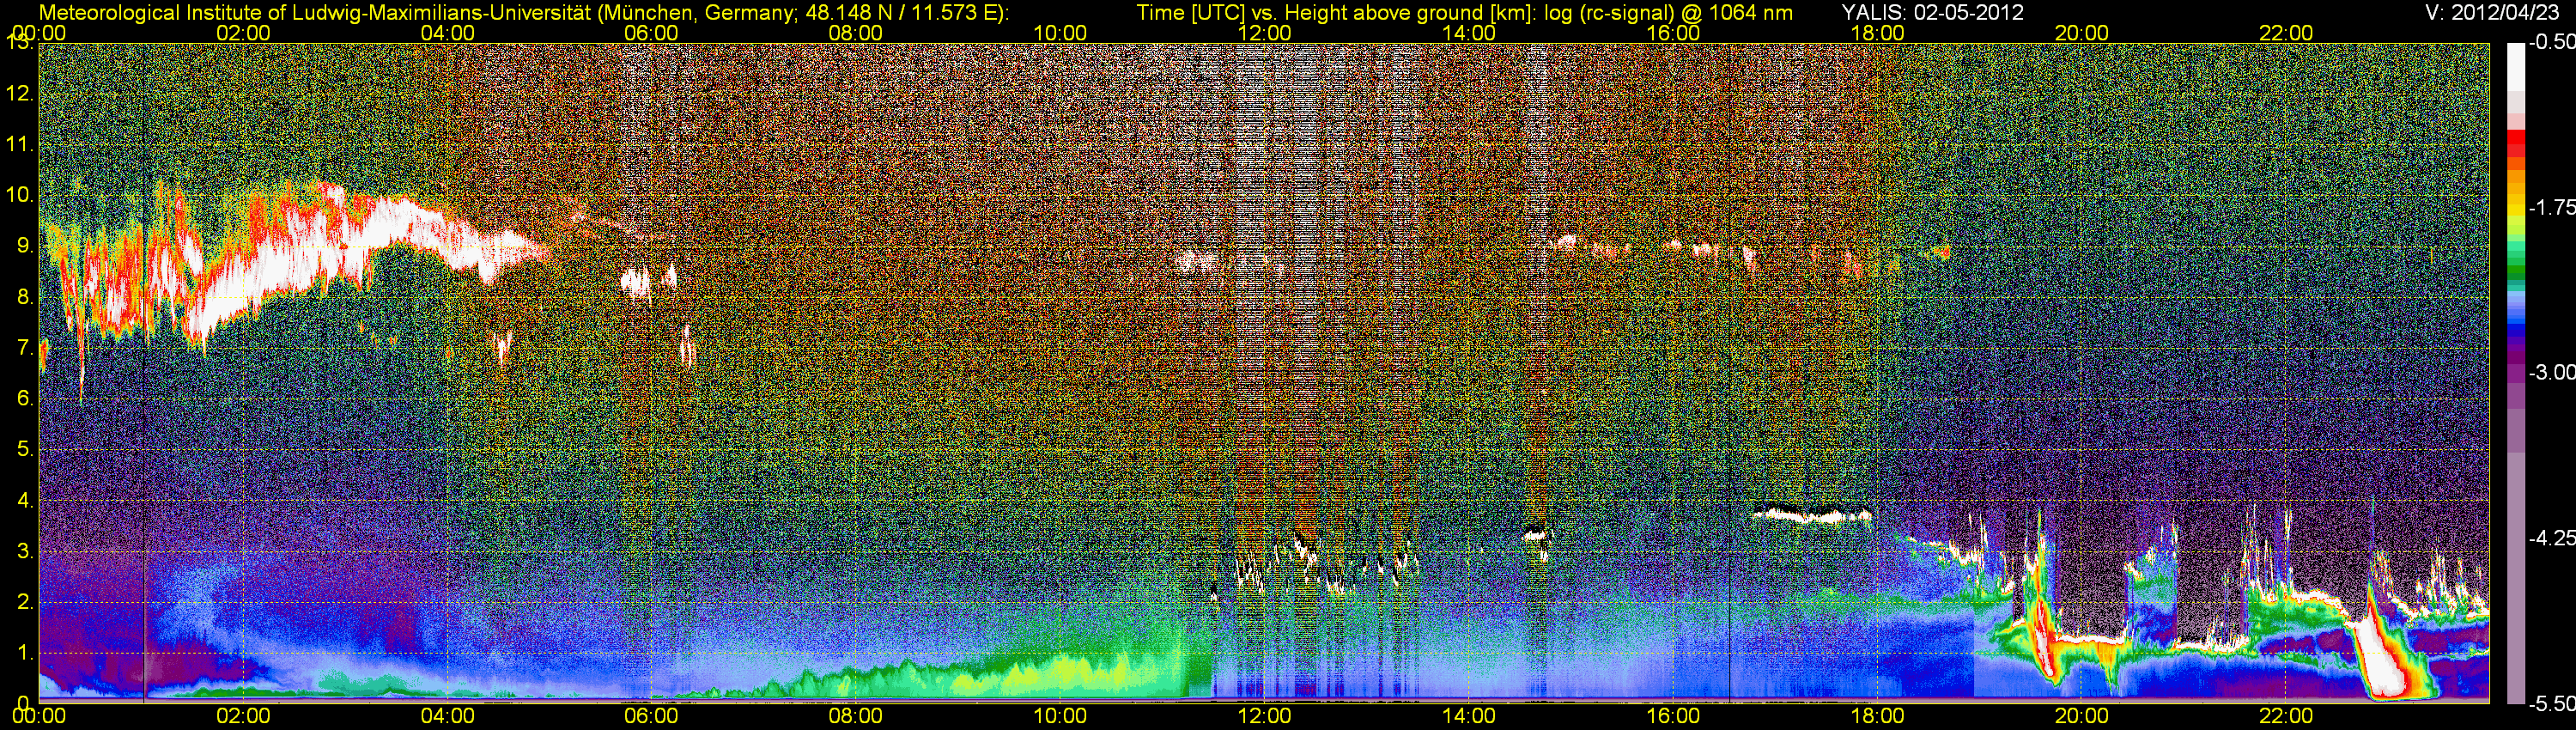The image size is (2576, 730).
Task: Click the 10:00 label on the bottom time axis
Action: tap(1060, 716)
